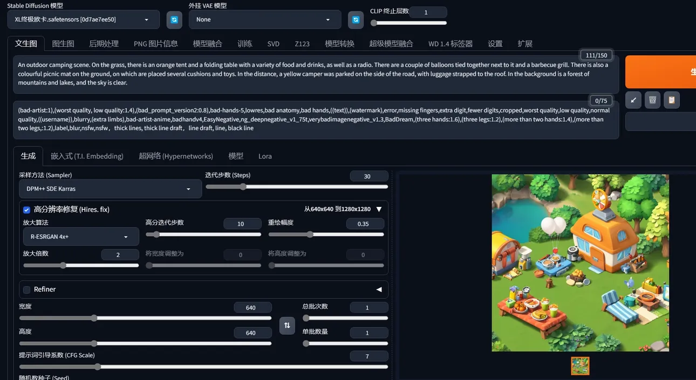Viewport: 696px width, 380px height.
Task: Click the refresh icon beside VAE dropdown
Action: tap(356, 20)
